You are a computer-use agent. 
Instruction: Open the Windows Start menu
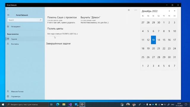coord(3,104)
